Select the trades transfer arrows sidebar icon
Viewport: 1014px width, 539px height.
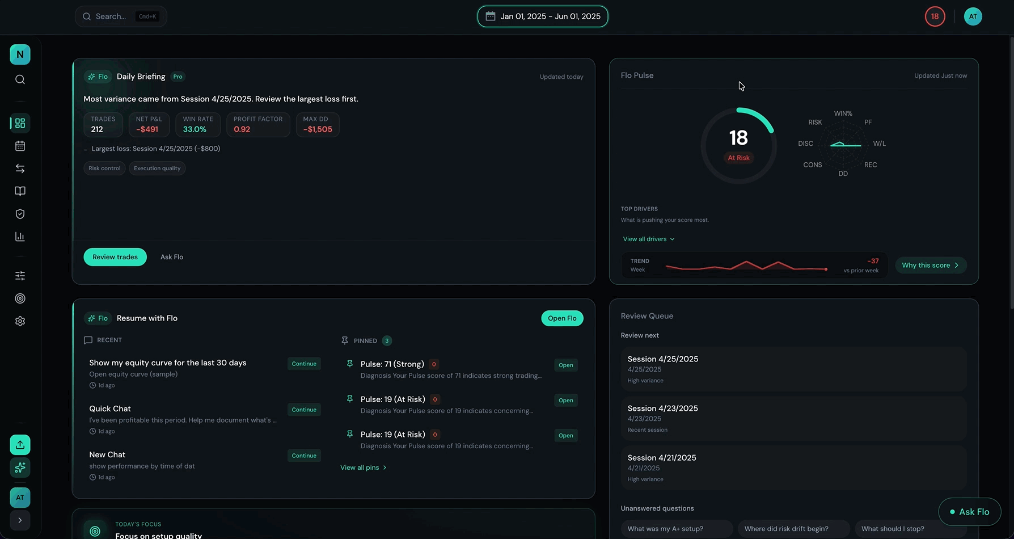click(x=20, y=169)
